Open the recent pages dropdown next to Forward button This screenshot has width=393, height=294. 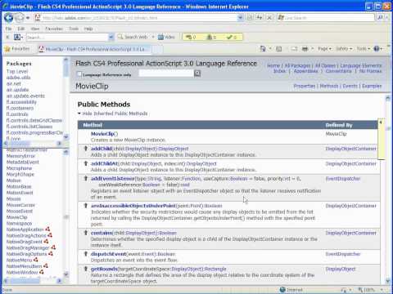[28, 18]
